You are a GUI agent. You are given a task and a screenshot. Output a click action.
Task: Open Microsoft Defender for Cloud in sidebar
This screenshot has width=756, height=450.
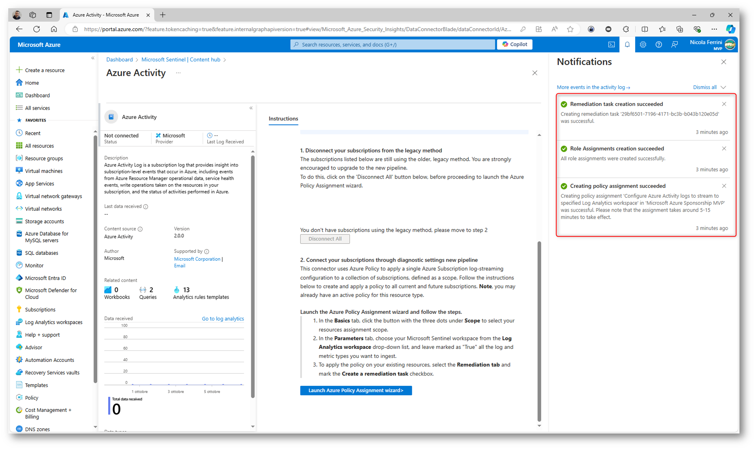pos(51,294)
